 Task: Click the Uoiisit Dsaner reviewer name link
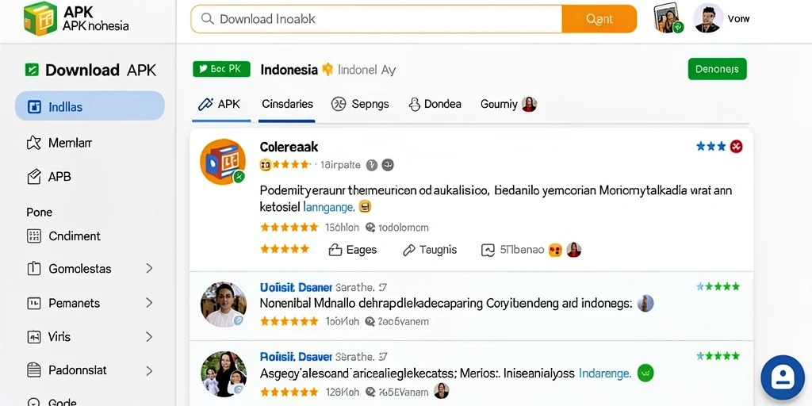(x=296, y=287)
